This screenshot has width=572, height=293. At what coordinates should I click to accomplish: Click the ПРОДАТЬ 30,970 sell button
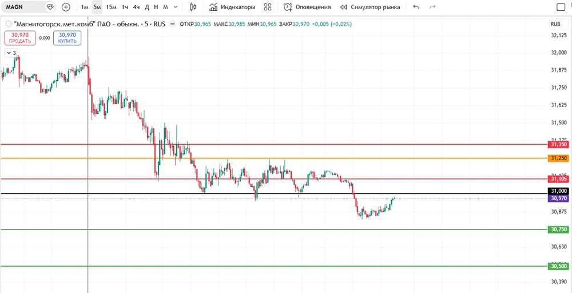(x=21, y=38)
